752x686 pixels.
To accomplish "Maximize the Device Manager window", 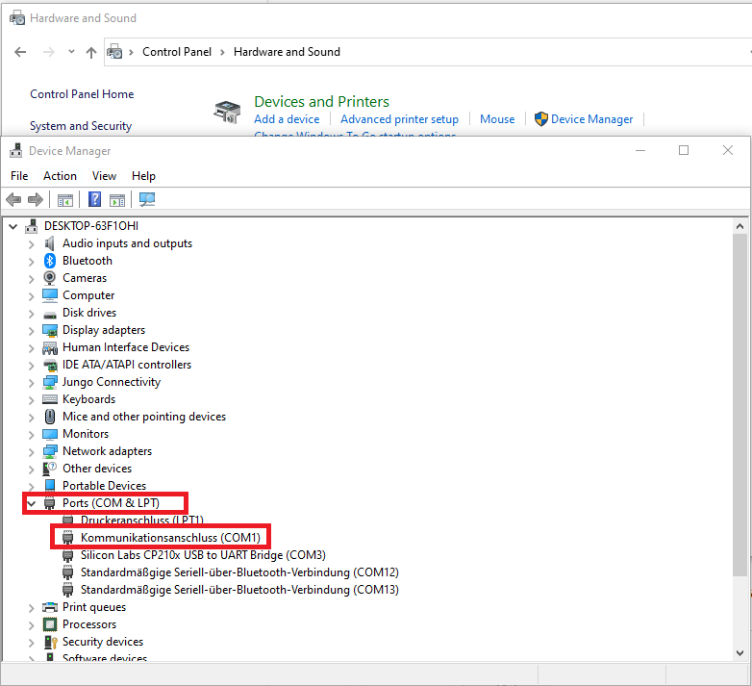I will click(x=684, y=151).
